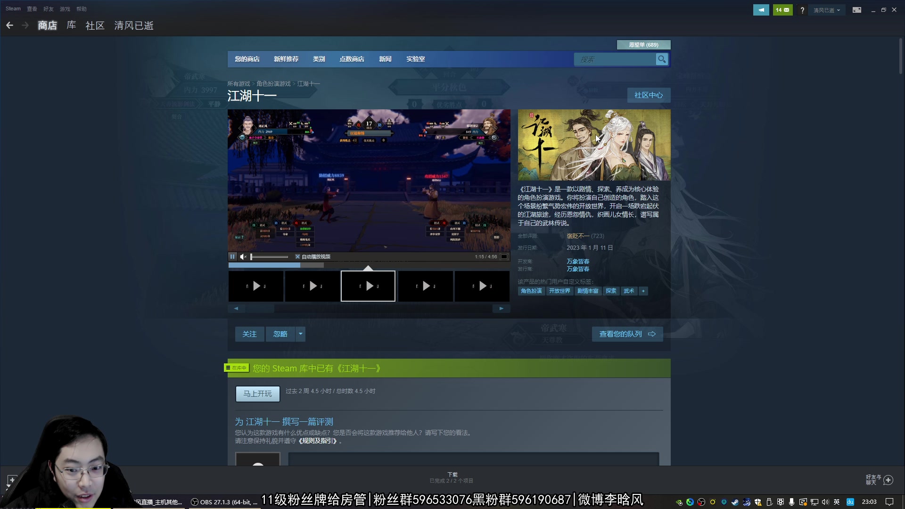Switch to the 库 tab
This screenshot has width=905, height=509.
(71, 25)
